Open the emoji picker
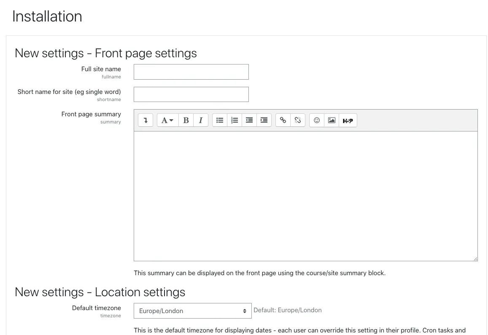This screenshot has width=488, height=335. click(x=317, y=121)
